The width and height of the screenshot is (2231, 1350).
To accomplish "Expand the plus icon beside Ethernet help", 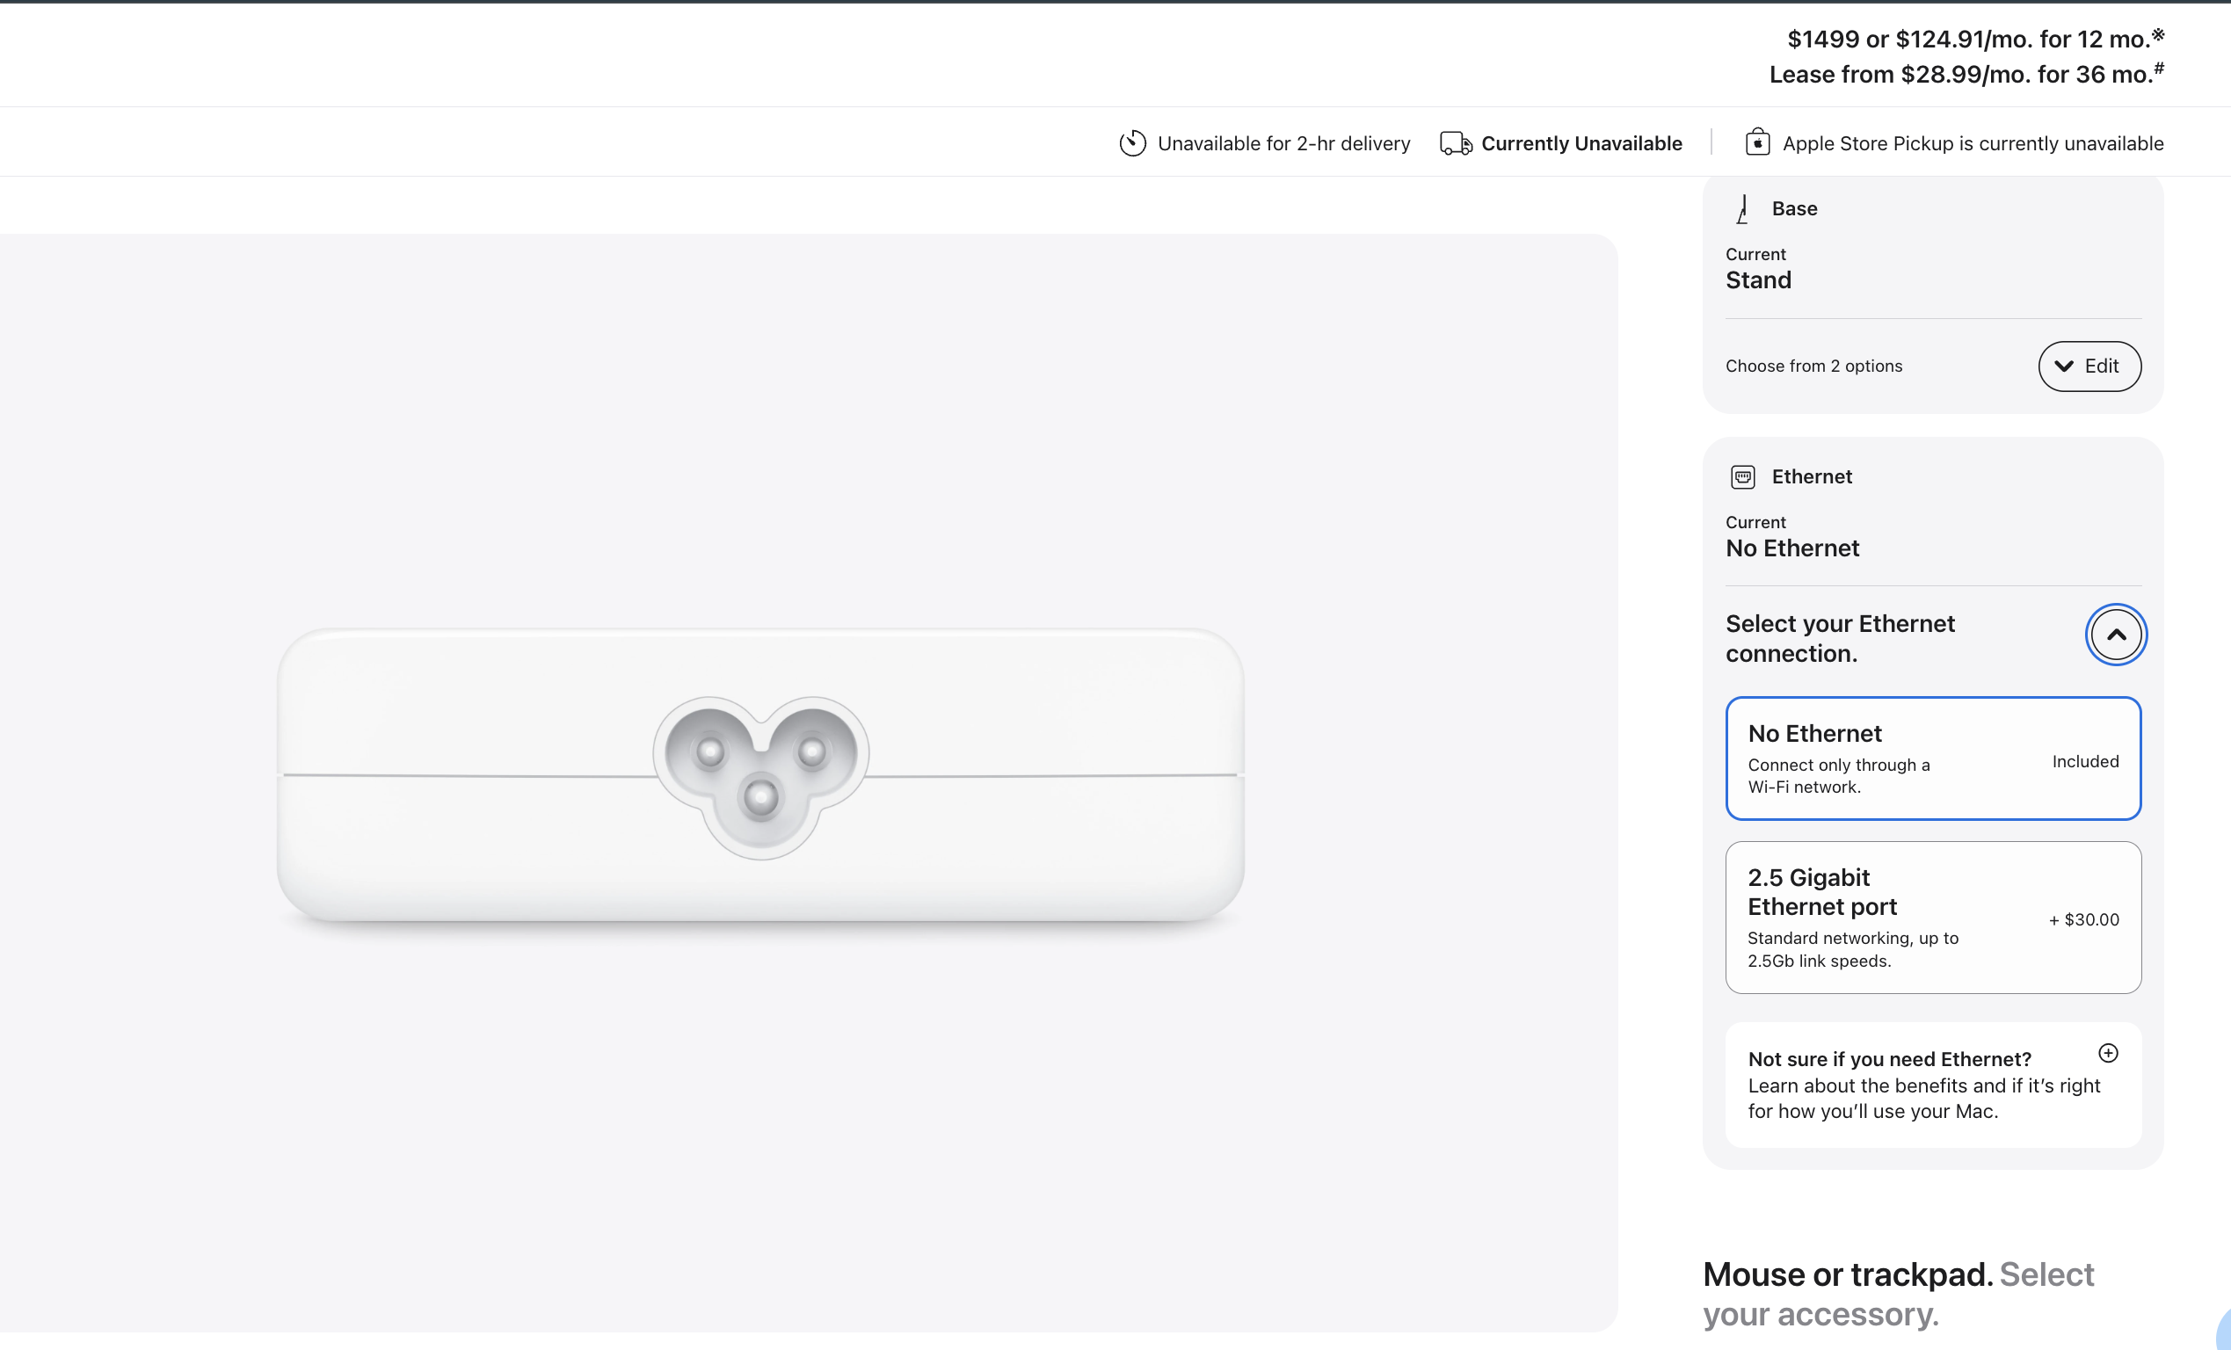I will point(2108,1053).
